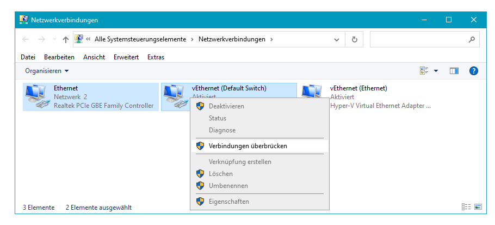This screenshot has width=495, height=225.
Task: Click the Up arrow navigation icon
Action: [66, 39]
